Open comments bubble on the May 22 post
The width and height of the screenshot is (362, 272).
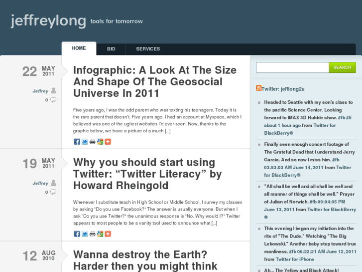(x=53, y=100)
